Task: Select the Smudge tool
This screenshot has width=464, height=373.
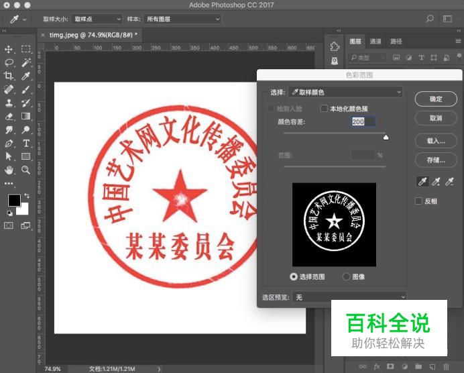Action: [x=9, y=129]
